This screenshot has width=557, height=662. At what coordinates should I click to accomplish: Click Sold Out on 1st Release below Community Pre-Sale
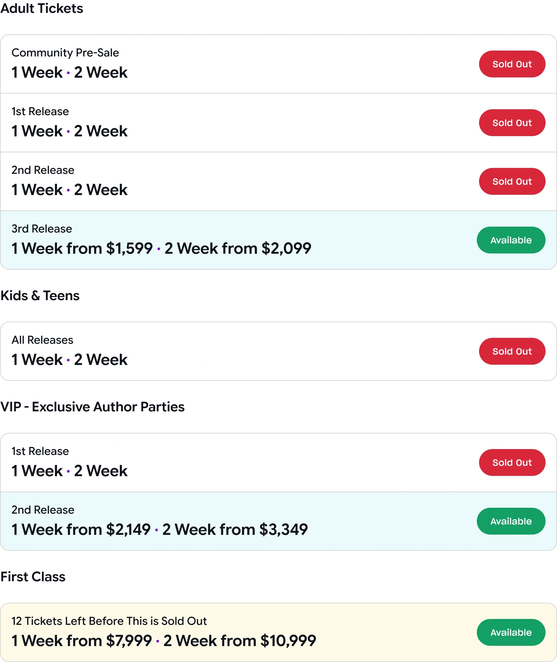[512, 123]
